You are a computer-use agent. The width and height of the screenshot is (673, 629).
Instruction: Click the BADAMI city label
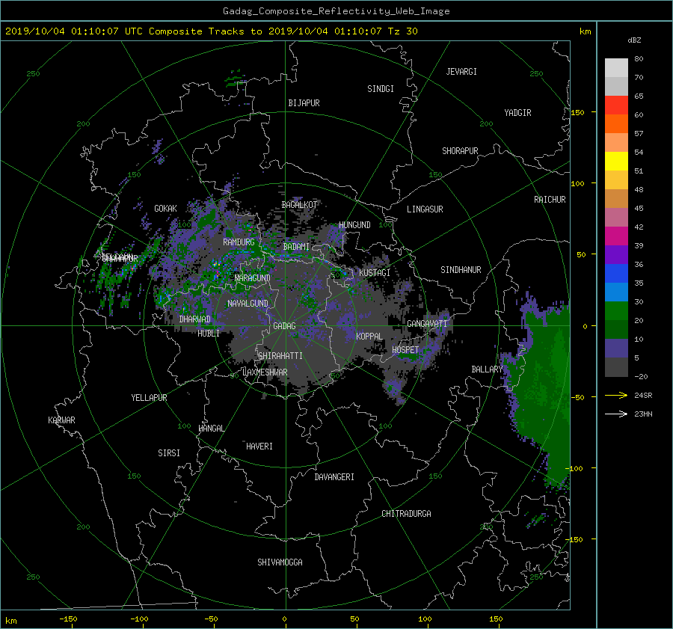pyautogui.click(x=296, y=247)
